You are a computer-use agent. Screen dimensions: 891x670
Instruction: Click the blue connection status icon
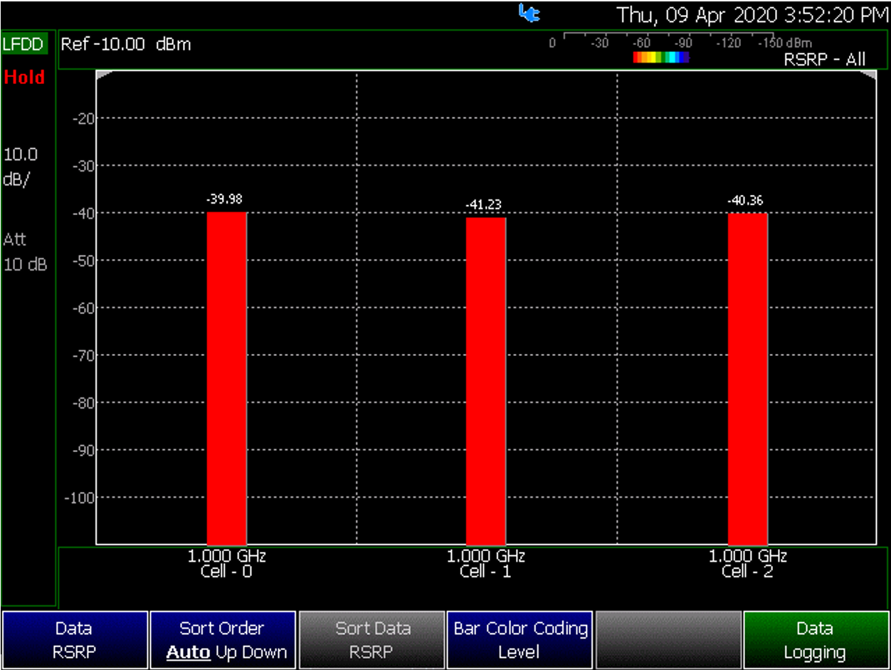pos(529,14)
